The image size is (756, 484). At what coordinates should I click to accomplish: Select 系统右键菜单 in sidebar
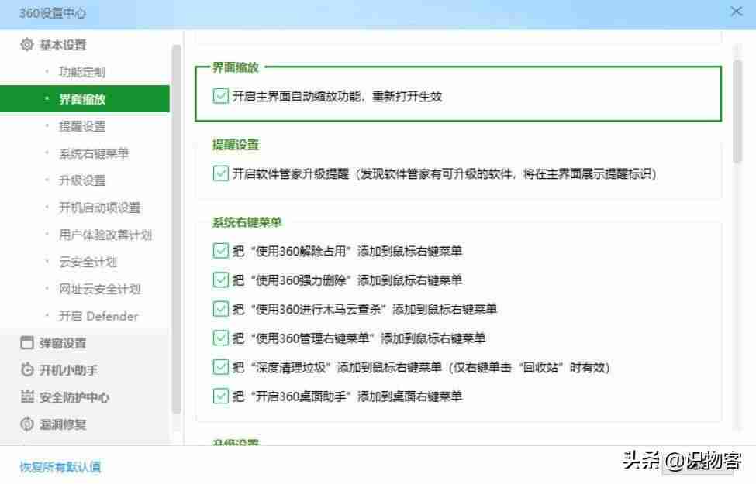click(94, 153)
